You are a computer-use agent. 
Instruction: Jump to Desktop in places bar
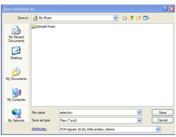[16, 53]
